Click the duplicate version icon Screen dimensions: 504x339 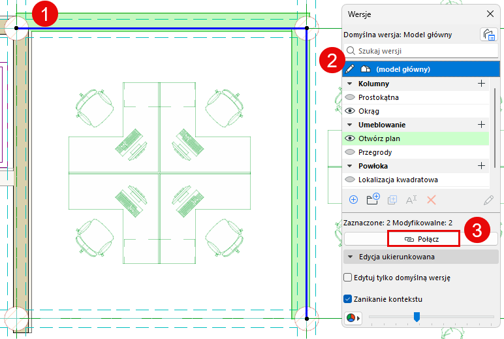click(x=392, y=200)
